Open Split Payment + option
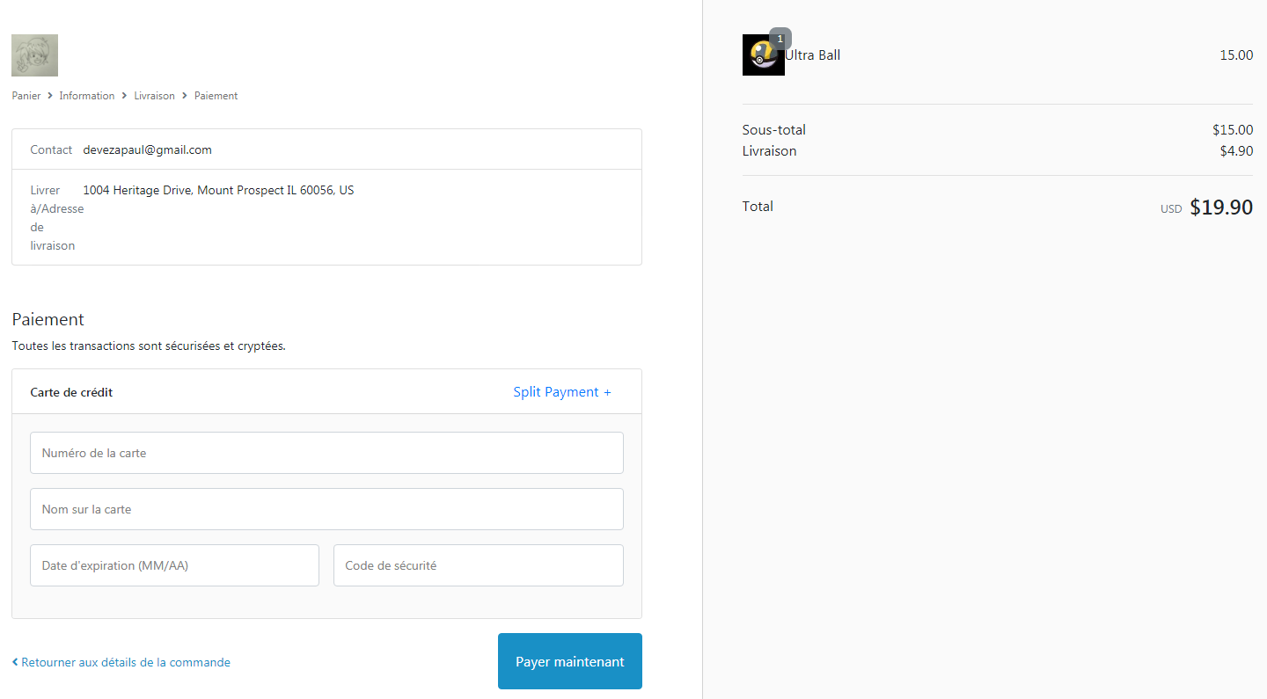The width and height of the screenshot is (1267, 699). [562, 392]
